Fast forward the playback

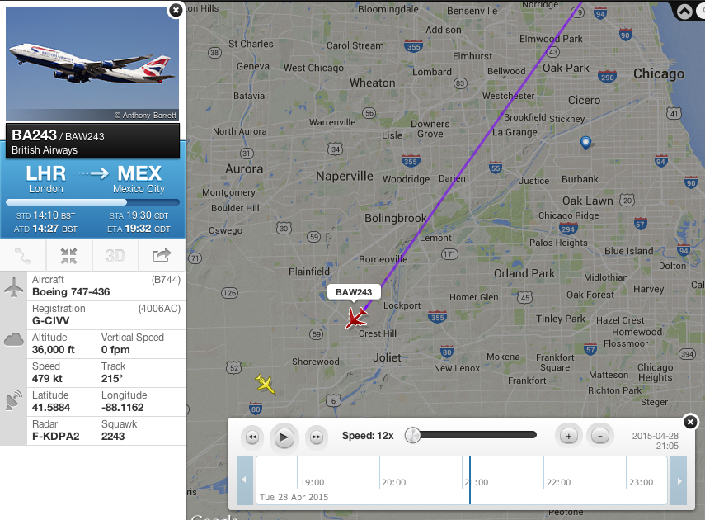pos(317,437)
